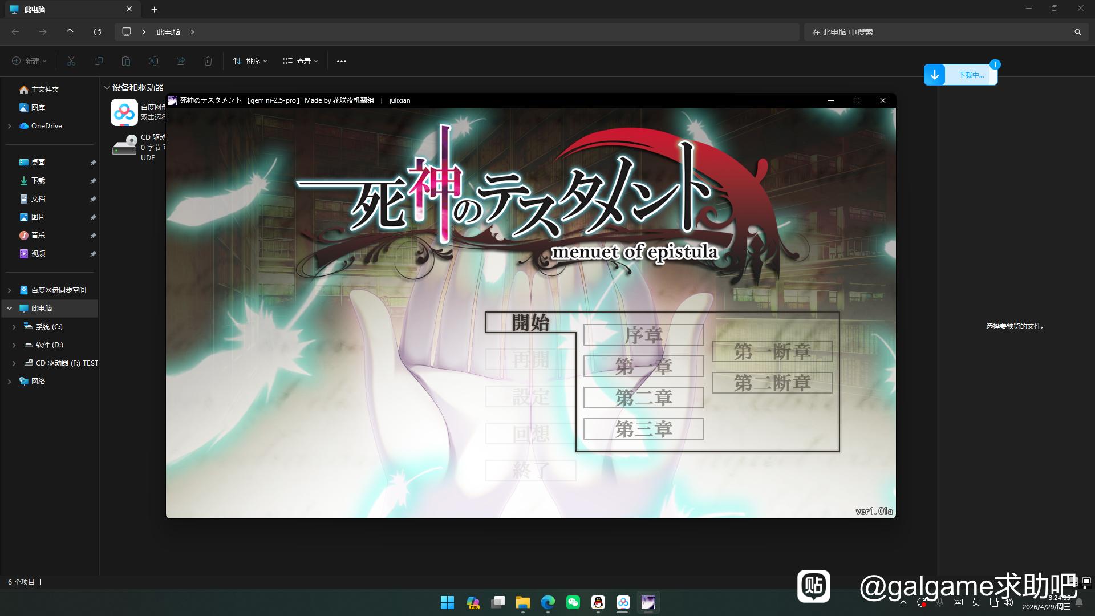Collapse the 此电脑 tree node

9,309
